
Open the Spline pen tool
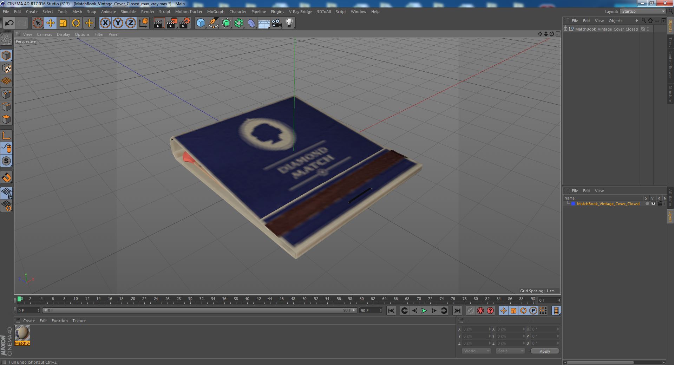tap(213, 23)
